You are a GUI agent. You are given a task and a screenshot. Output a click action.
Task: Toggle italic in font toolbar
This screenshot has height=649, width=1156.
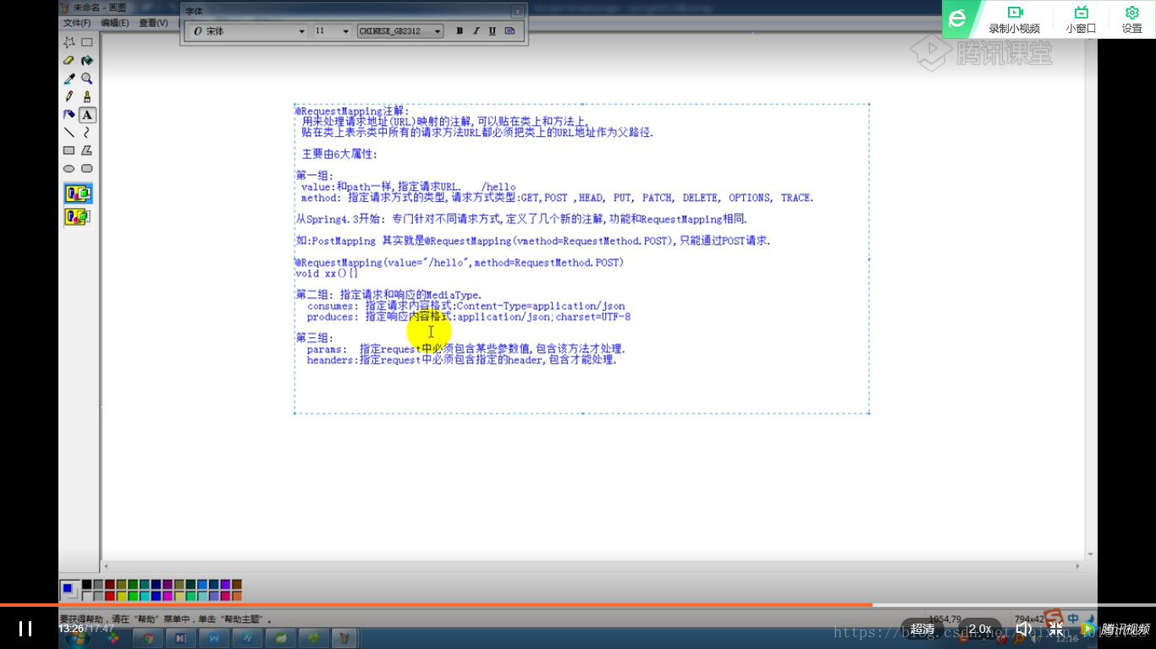click(x=476, y=31)
